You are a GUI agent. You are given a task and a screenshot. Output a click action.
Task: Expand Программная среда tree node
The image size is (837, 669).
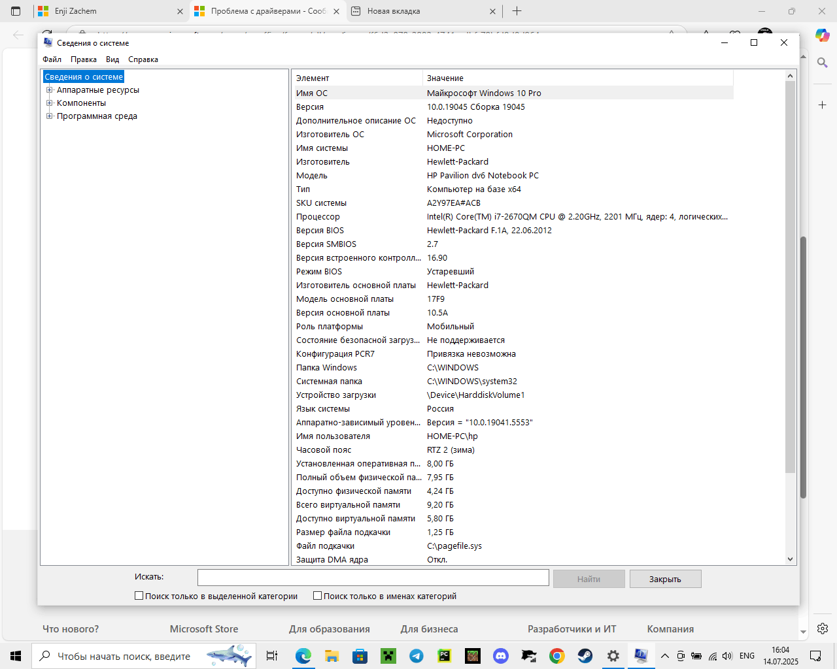tap(49, 116)
